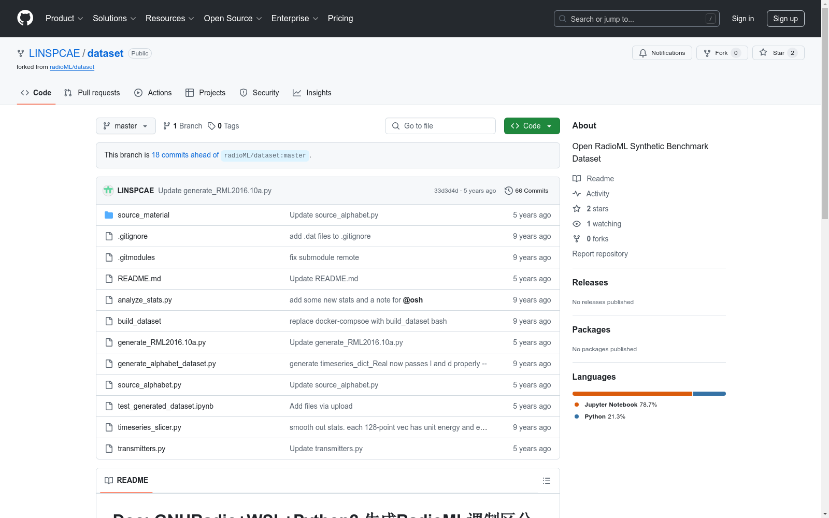Open the Actions tab
Screen dimensions: 829x518
pos(153,93)
